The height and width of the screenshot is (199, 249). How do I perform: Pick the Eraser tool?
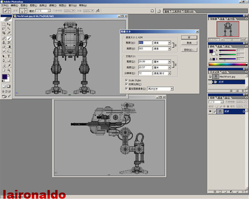(4, 47)
